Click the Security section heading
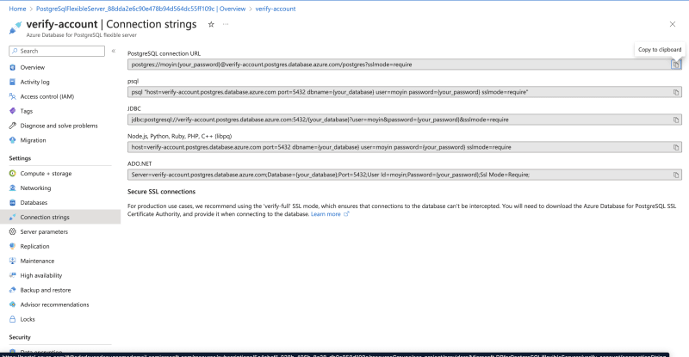 pyautogui.click(x=20, y=337)
